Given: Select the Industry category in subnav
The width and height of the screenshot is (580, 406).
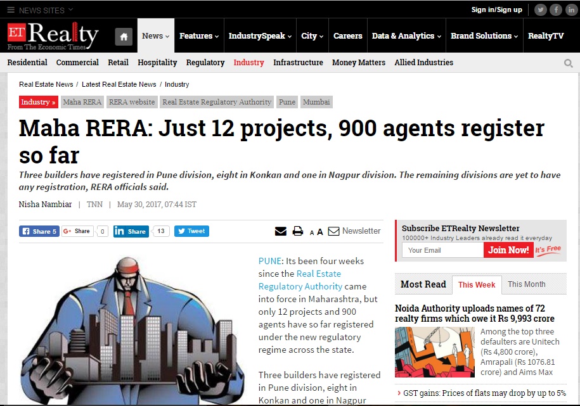Looking at the screenshot, I should coord(248,63).
